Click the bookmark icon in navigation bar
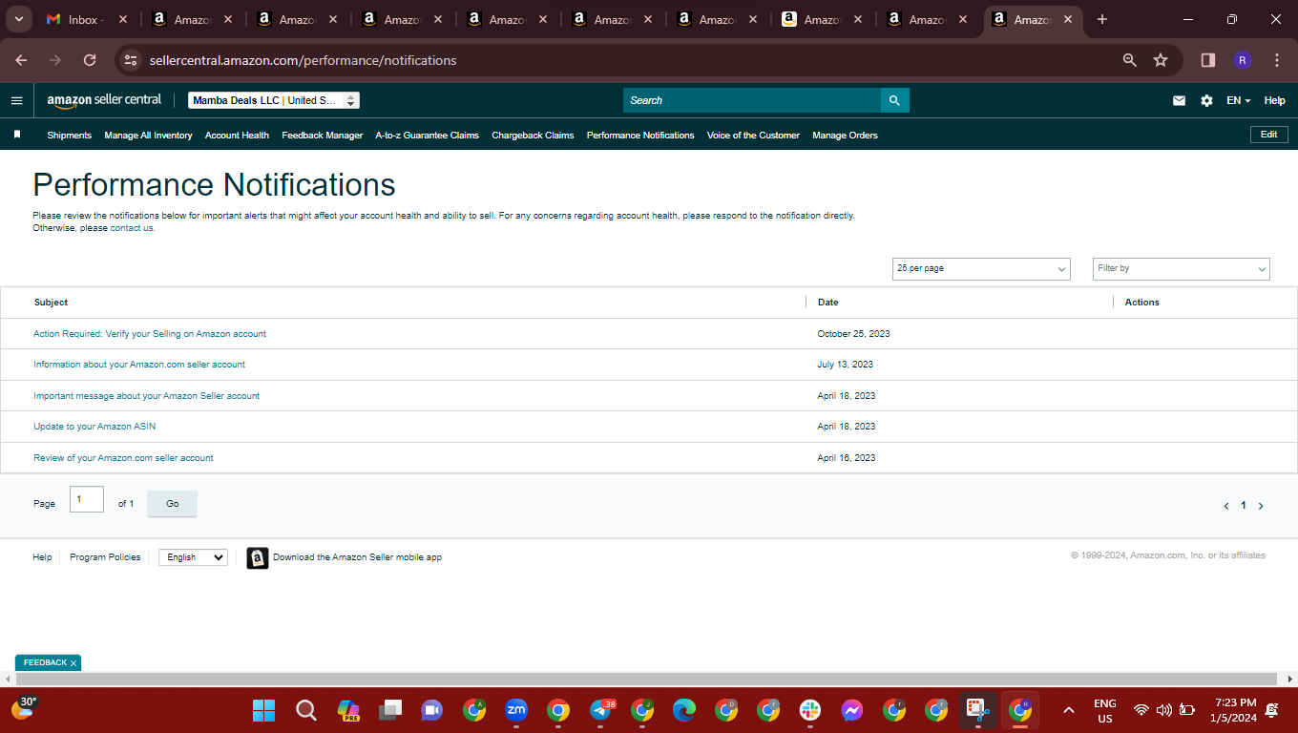This screenshot has height=733, width=1298. click(x=17, y=135)
